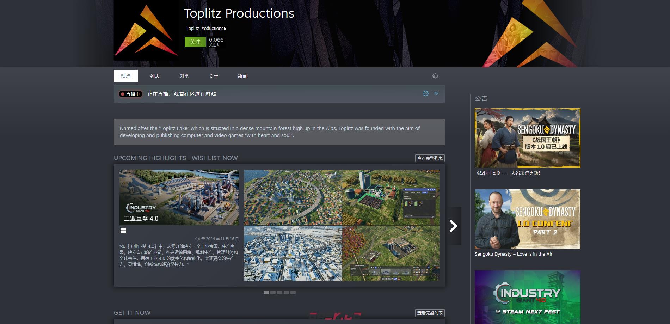This screenshot has width=670, height=324.
Task: Select the first carousel page dot
Action: 266,293
